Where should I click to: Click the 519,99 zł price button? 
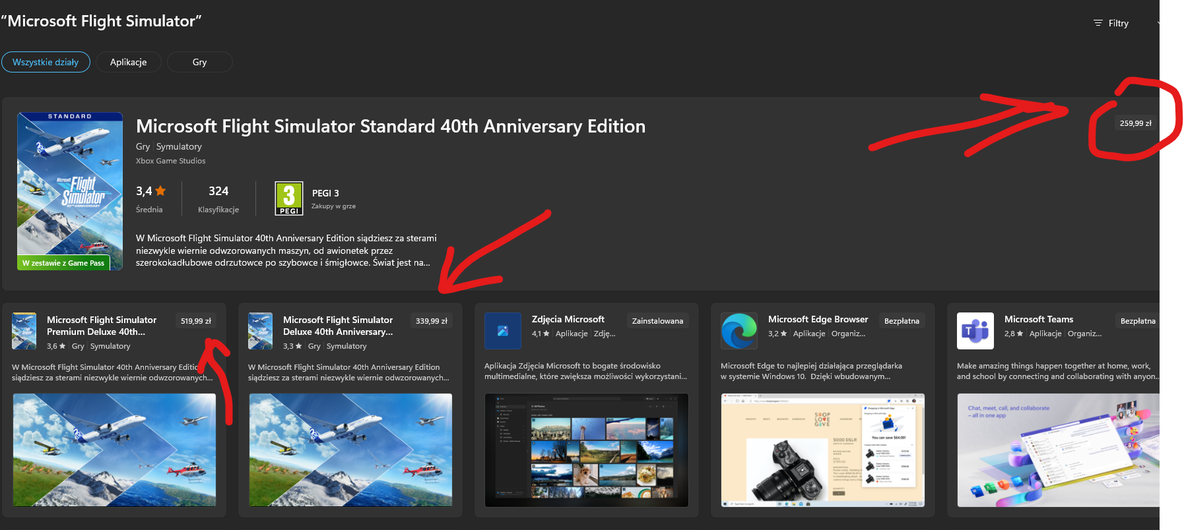196,321
